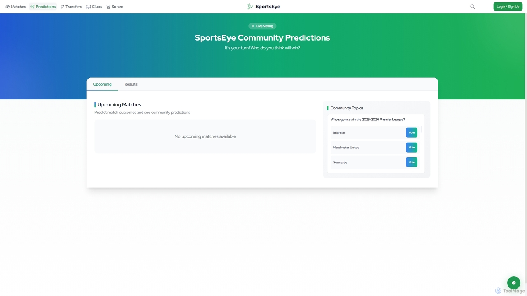Image resolution: width=527 pixels, height=296 pixels.
Task: Switch to the Upcoming tab
Action: (x=102, y=84)
